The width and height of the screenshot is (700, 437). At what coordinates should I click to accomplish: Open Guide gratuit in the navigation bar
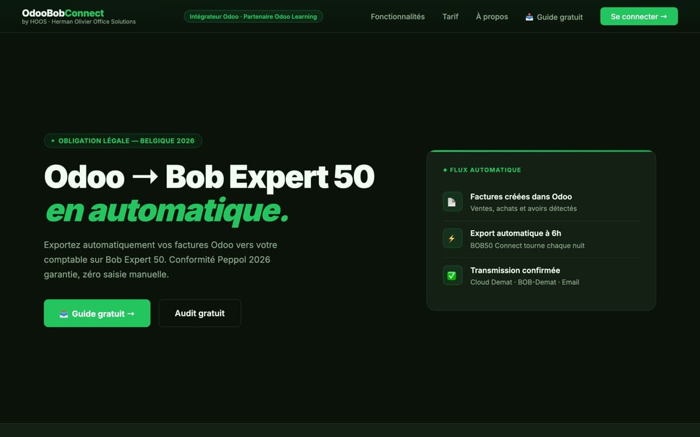click(x=554, y=17)
